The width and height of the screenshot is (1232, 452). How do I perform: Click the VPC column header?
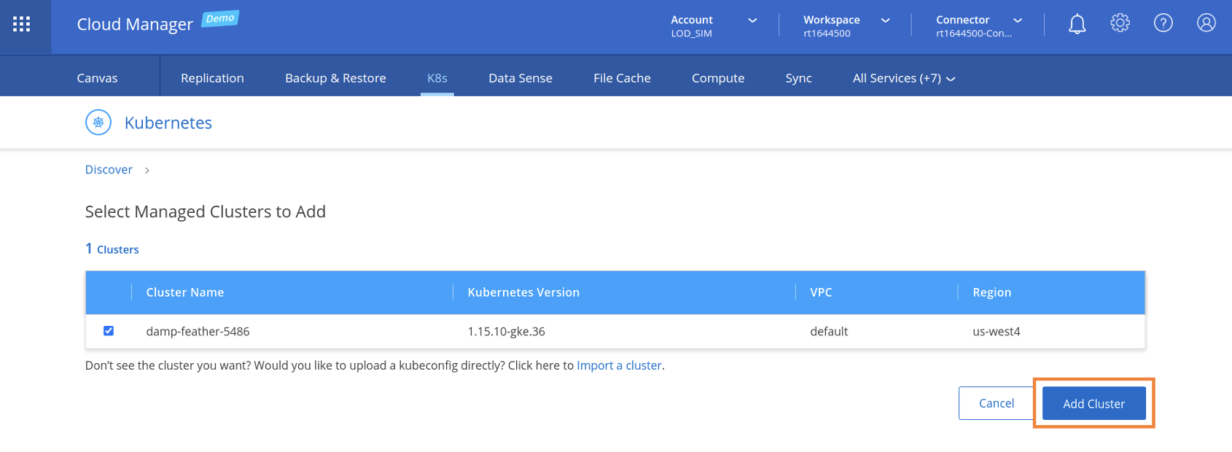(821, 292)
